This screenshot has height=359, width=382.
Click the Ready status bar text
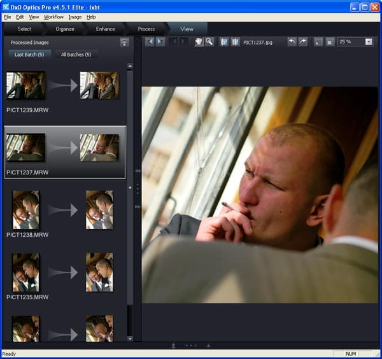[x=9, y=354]
